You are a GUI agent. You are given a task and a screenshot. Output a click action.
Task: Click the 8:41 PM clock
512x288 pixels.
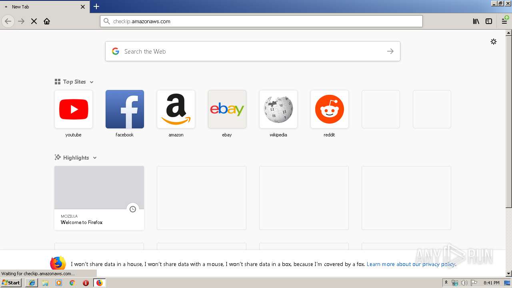[x=491, y=283]
